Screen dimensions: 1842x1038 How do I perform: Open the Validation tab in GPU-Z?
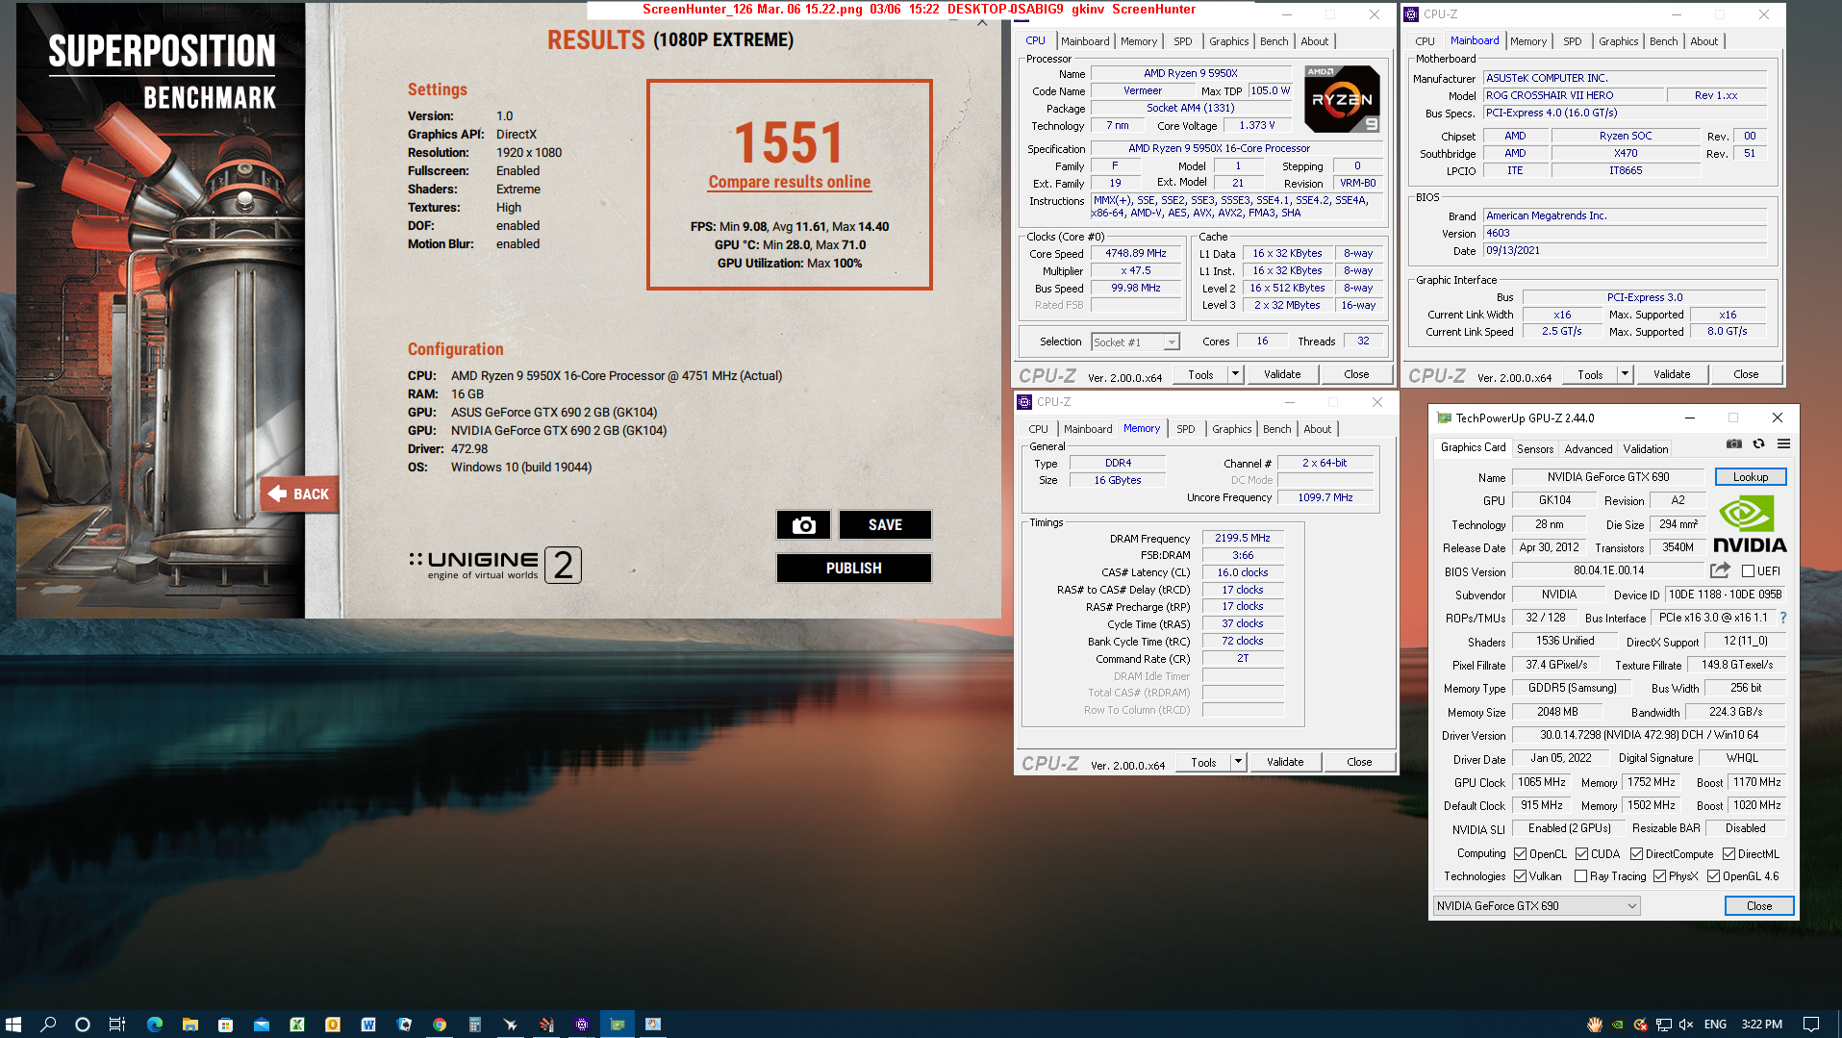point(1645,449)
